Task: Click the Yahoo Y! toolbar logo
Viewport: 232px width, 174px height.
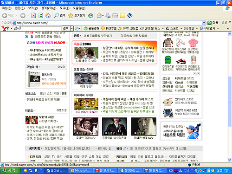Action: 5,28
